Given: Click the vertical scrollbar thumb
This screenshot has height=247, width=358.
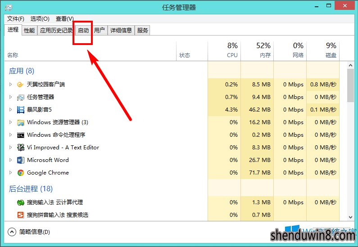Looking at the screenshot, I should pyautogui.click(x=350, y=86).
